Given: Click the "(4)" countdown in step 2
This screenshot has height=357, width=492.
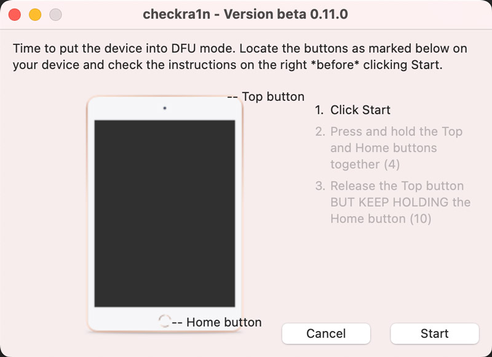Looking at the screenshot, I should coord(391,164).
